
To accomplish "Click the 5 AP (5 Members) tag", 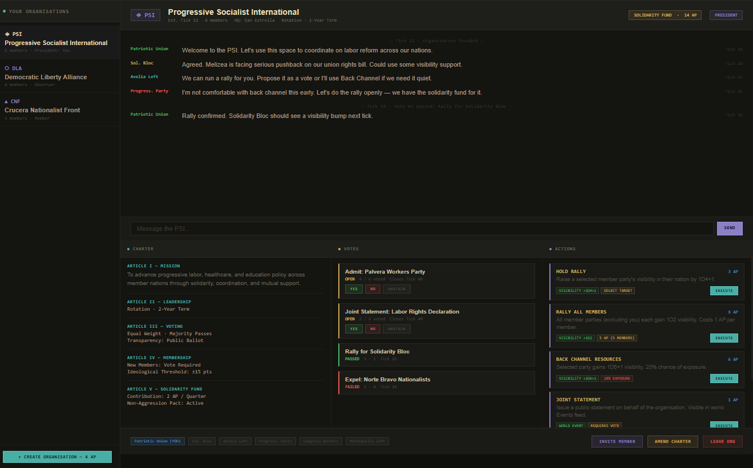I will click(x=617, y=338).
